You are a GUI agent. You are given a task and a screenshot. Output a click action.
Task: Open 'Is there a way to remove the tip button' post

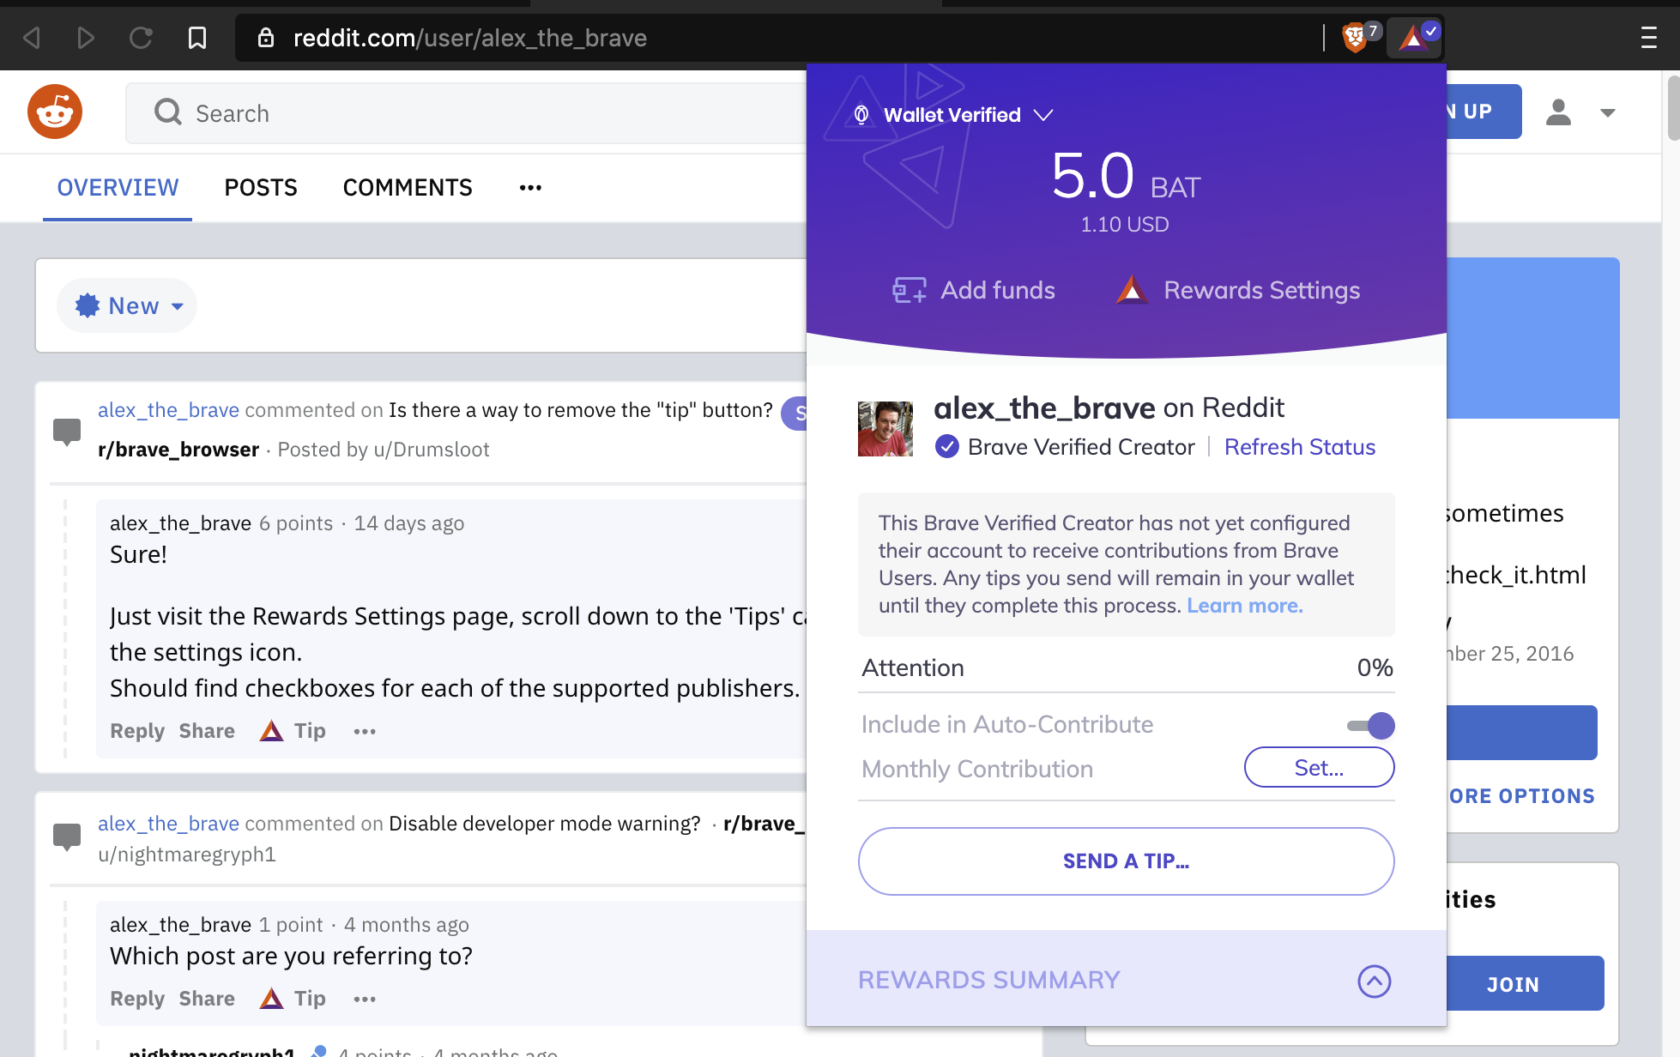(581, 410)
